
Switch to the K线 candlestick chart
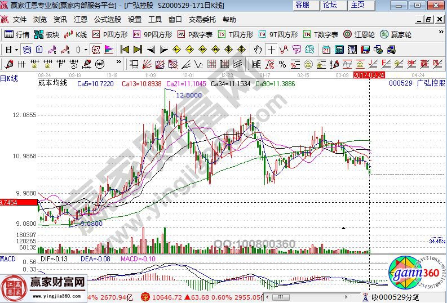tap(77, 34)
